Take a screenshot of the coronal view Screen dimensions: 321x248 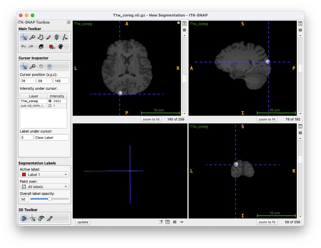pyautogui.click(x=300, y=133)
